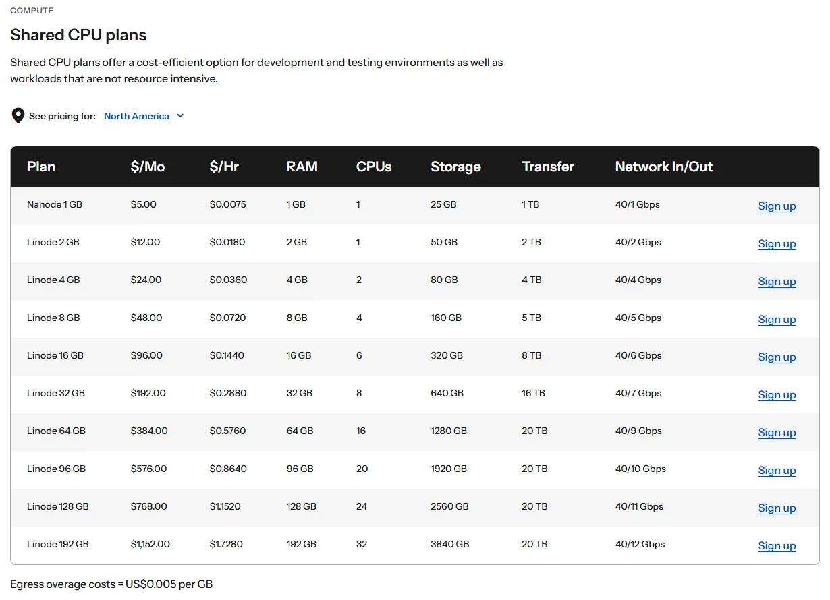The image size is (830, 600).
Task: Click the $768.00 monthly price
Action: tap(149, 506)
